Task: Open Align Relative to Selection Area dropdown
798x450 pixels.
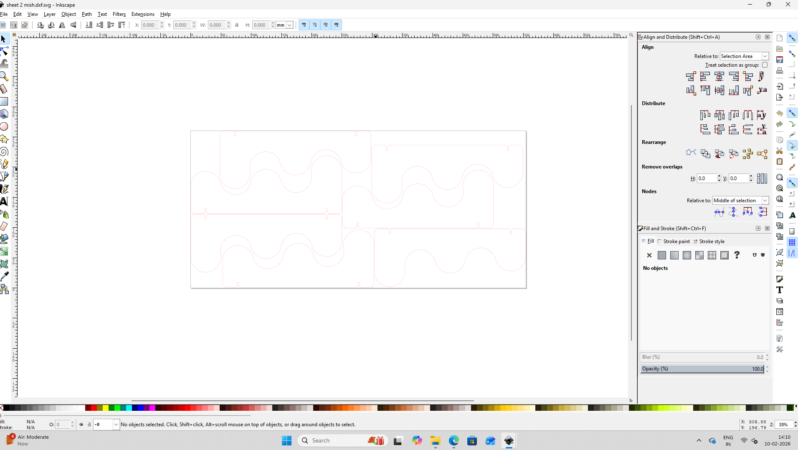Action: point(745,56)
